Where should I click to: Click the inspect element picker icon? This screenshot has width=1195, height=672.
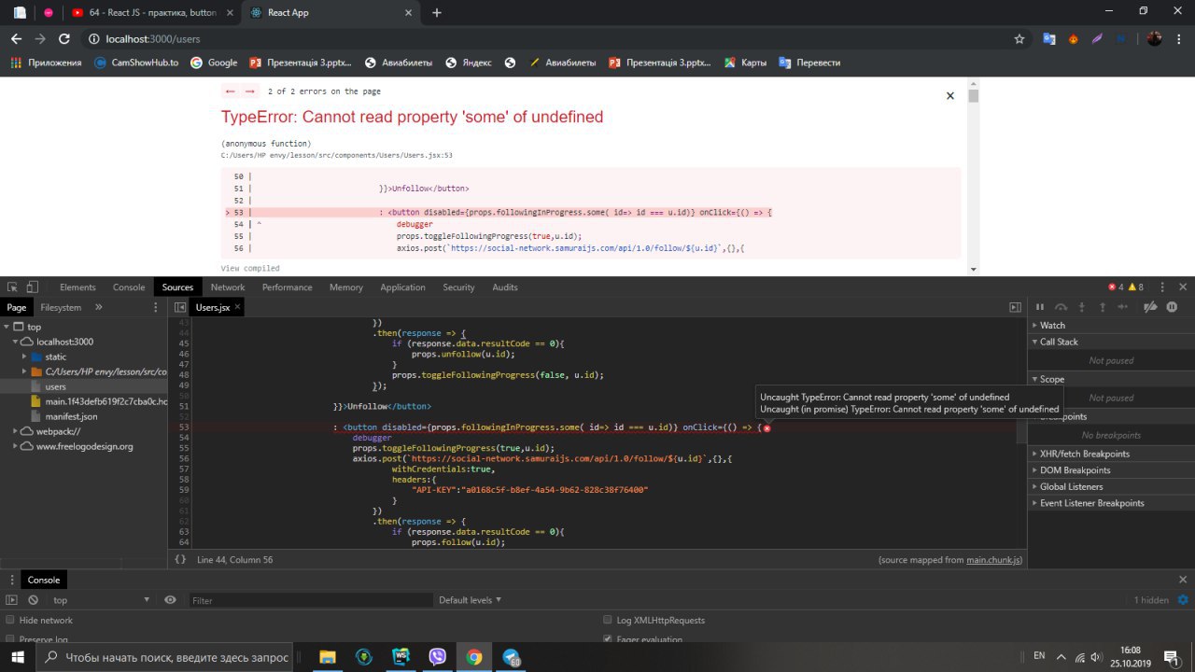coord(12,287)
